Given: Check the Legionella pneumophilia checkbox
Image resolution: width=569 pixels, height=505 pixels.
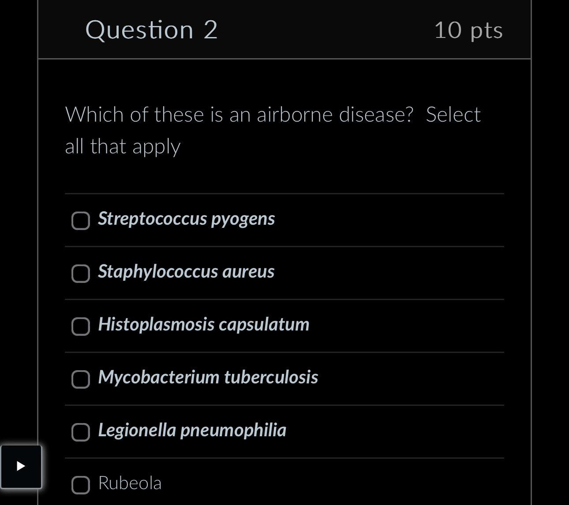Looking at the screenshot, I should [x=80, y=432].
